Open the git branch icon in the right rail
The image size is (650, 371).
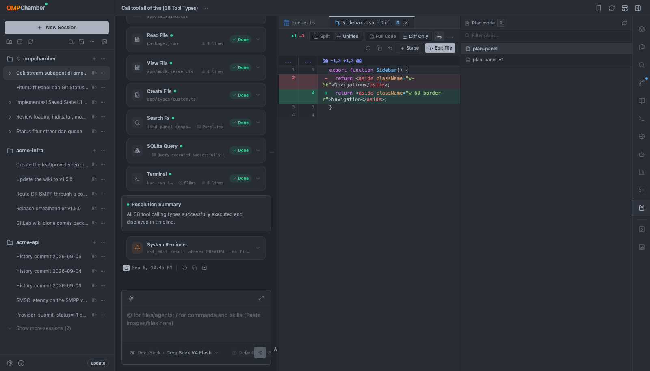[x=642, y=82]
